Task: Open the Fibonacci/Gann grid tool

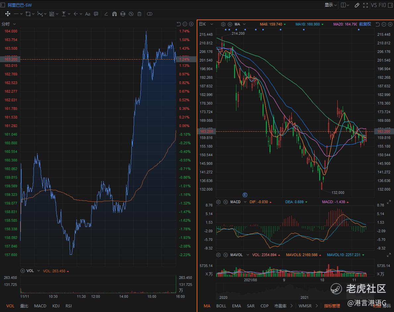Action: (x=52, y=14)
